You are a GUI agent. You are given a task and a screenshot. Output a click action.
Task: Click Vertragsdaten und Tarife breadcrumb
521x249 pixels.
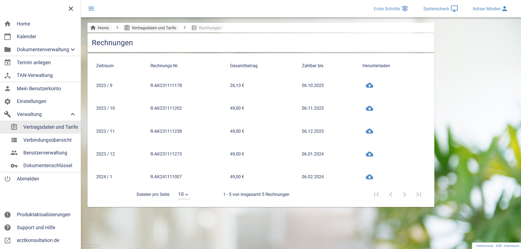point(151,28)
